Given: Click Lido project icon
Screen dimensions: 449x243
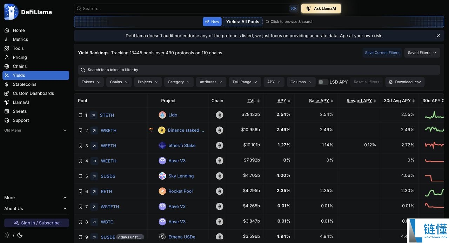Looking at the screenshot, I should [162, 115].
